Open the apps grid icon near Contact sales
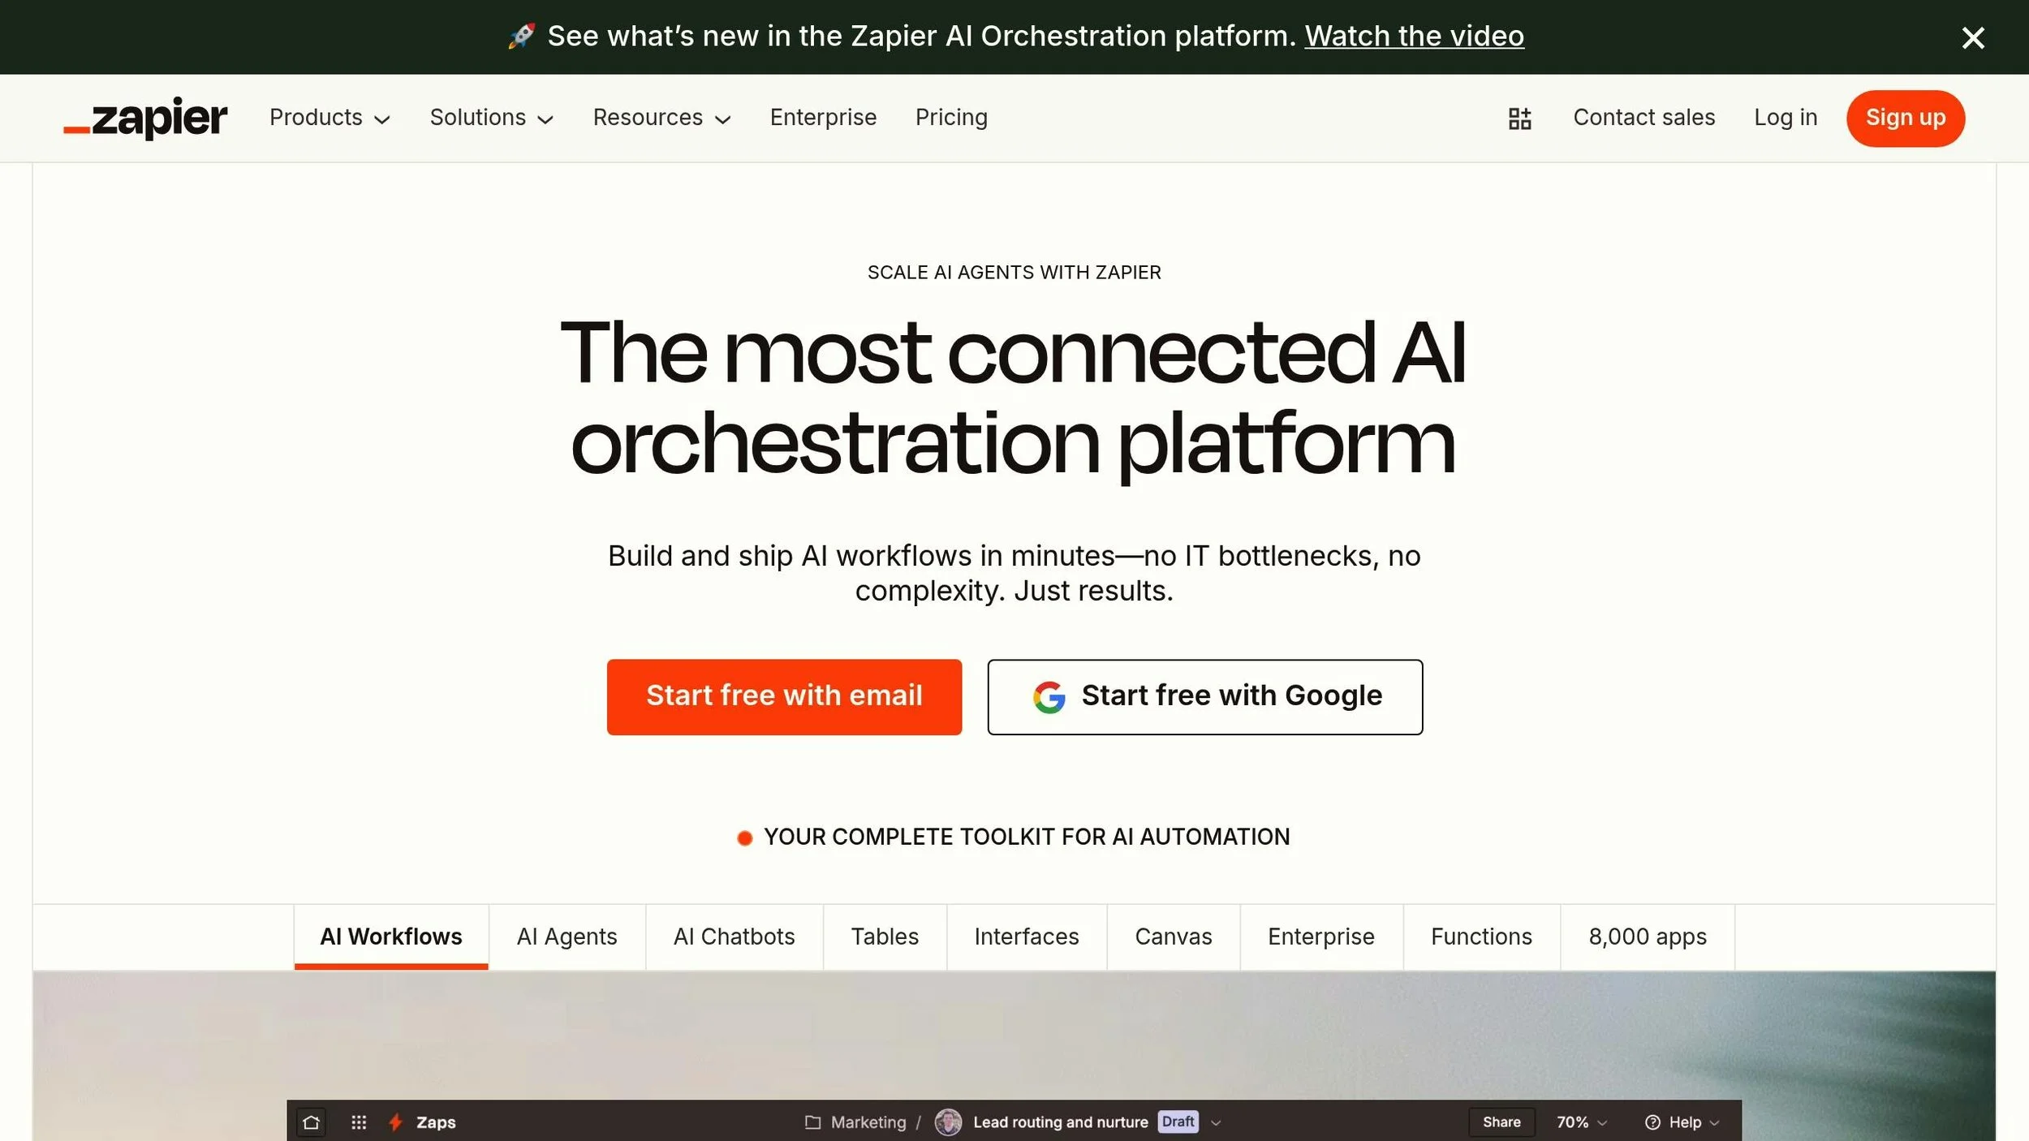 pyautogui.click(x=1519, y=118)
